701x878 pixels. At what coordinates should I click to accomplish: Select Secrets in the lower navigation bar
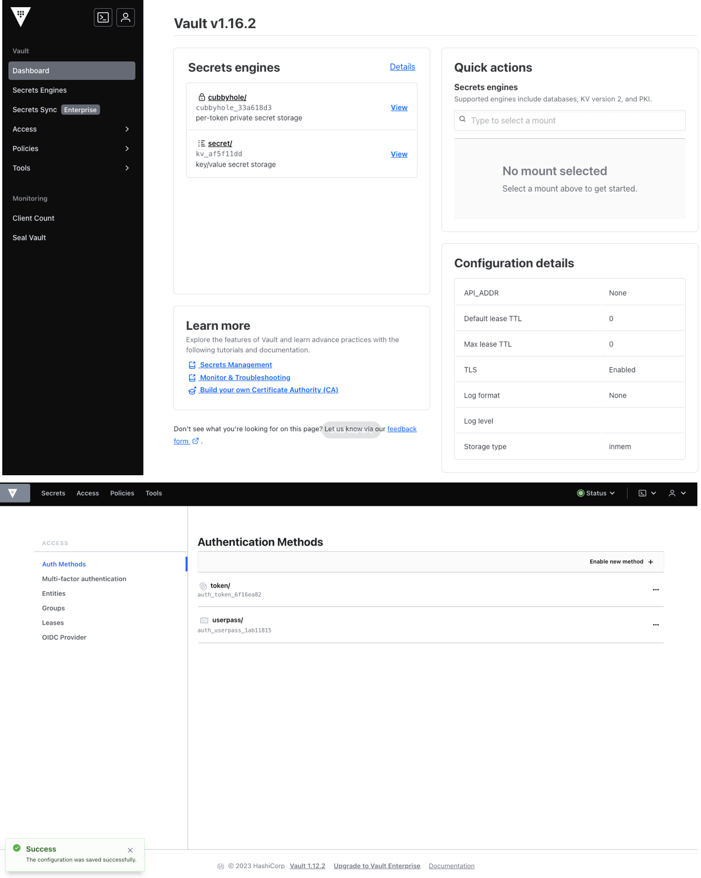pos(53,493)
